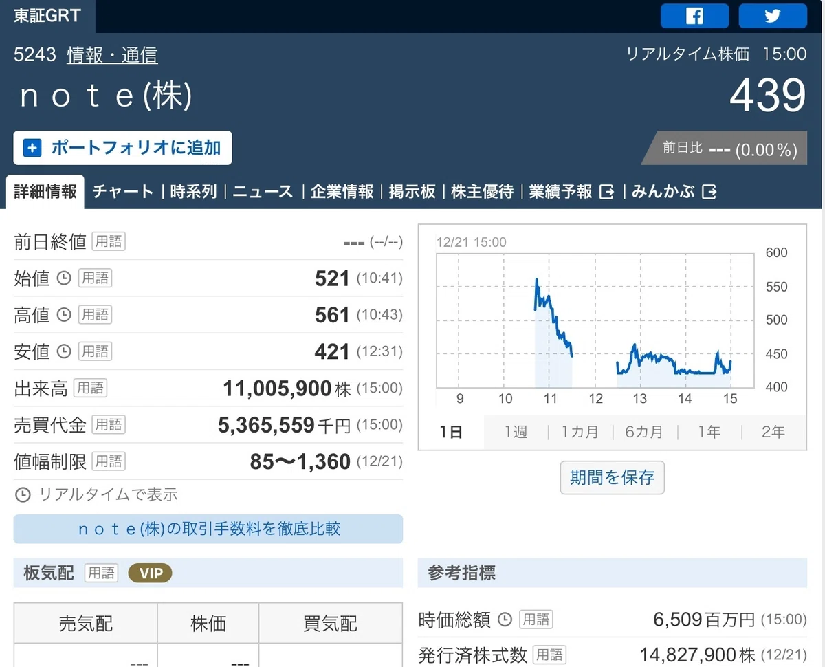Open the 株主優待 tab
The image size is (825, 667).
tap(482, 192)
